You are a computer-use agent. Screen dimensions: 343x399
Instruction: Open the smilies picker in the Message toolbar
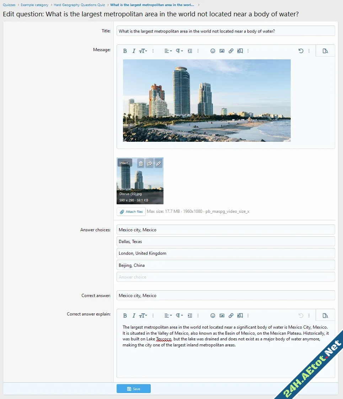[213, 51]
